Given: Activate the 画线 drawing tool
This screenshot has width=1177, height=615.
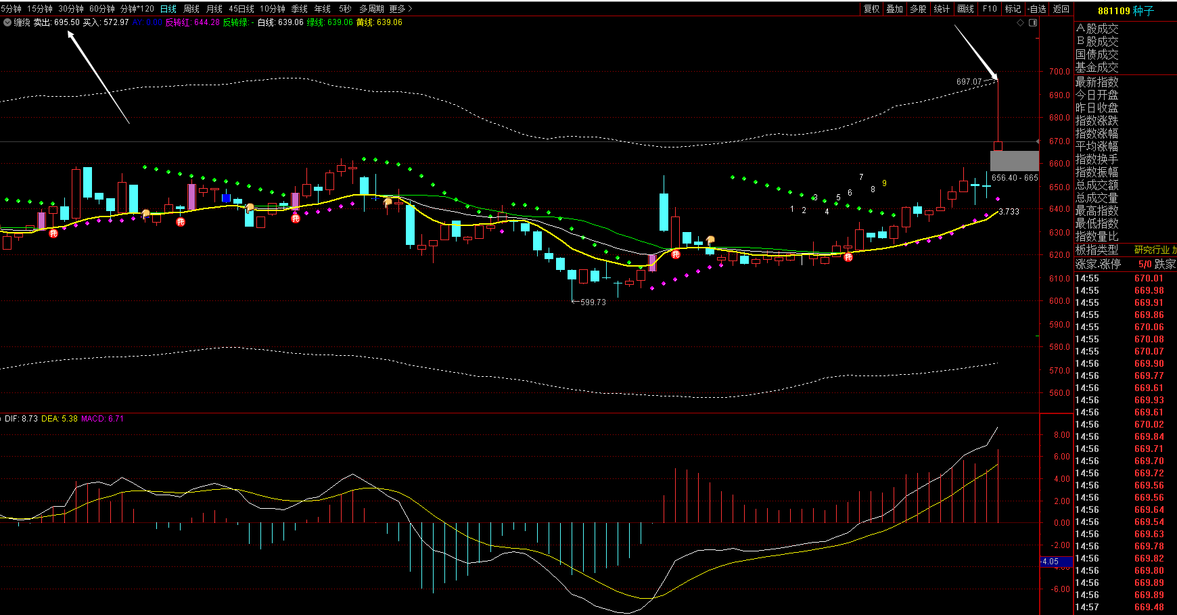Looking at the screenshot, I should [x=966, y=9].
